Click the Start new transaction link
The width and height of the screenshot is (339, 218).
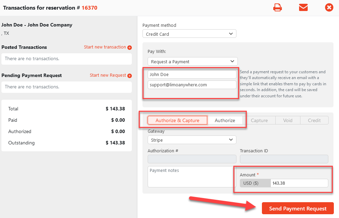pyautogui.click(x=105, y=47)
